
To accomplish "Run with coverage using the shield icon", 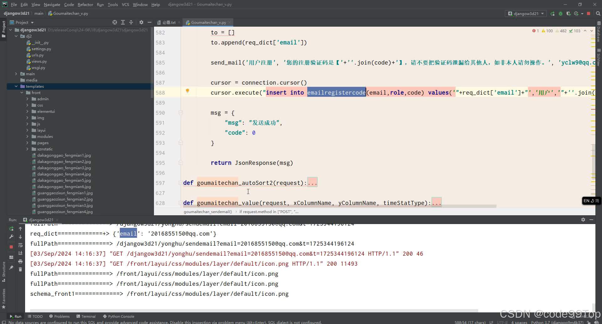I will coord(568,13).
